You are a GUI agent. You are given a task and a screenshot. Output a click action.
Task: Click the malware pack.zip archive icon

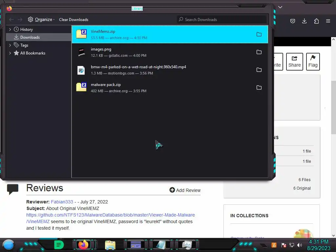click(x=81, y=87)
